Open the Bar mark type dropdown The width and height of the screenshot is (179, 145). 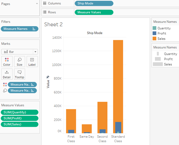click(x=35, y=52)
